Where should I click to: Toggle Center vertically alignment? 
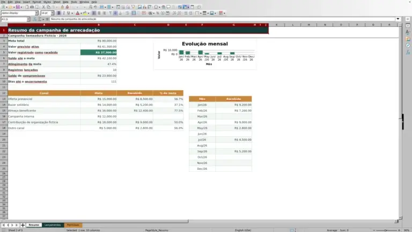[115, 13]
